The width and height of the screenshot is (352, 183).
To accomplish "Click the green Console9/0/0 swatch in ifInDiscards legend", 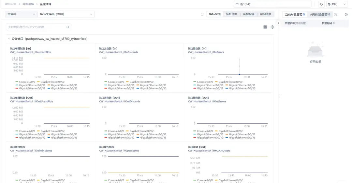I will tap(106, 82).
